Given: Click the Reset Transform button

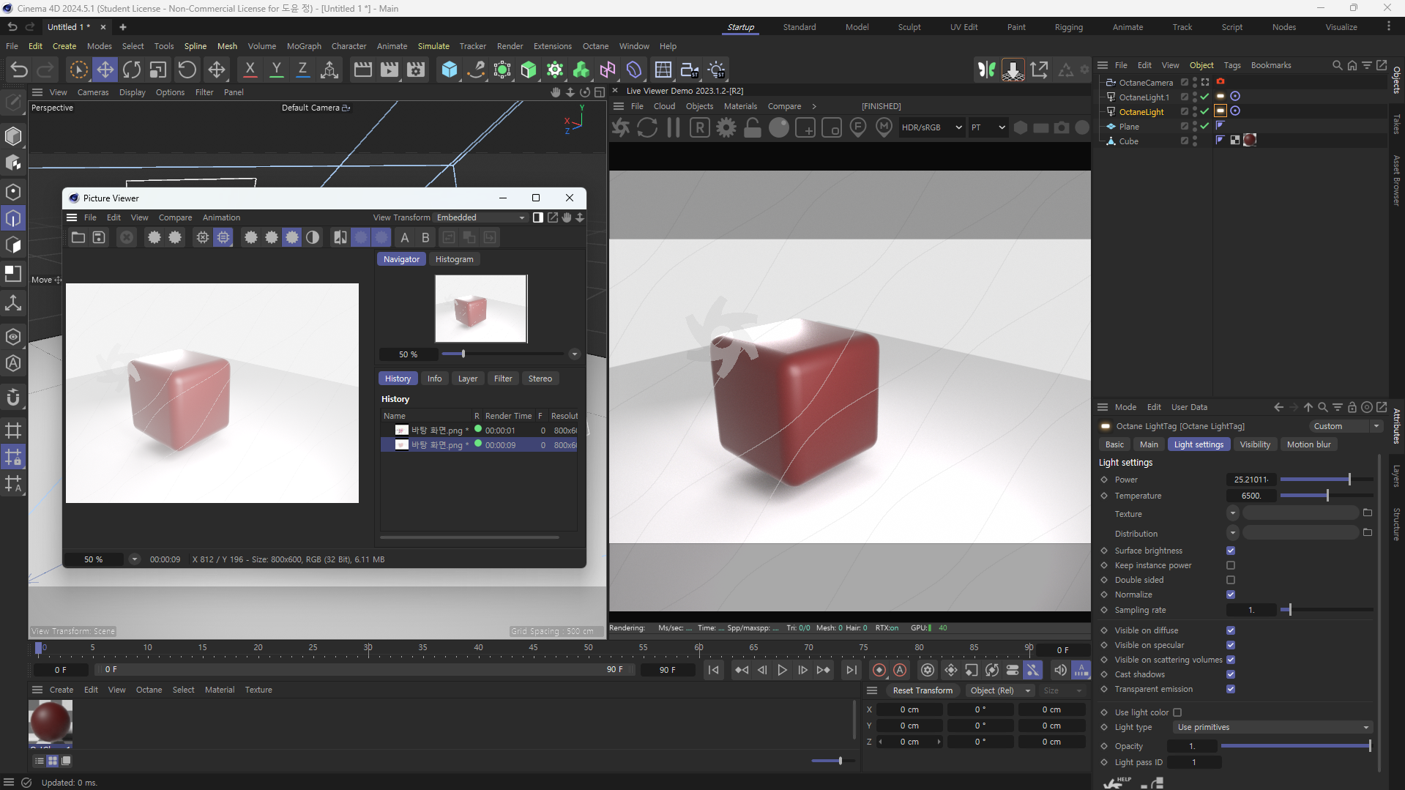Looking at the screenshot, I should click(923, 690).
